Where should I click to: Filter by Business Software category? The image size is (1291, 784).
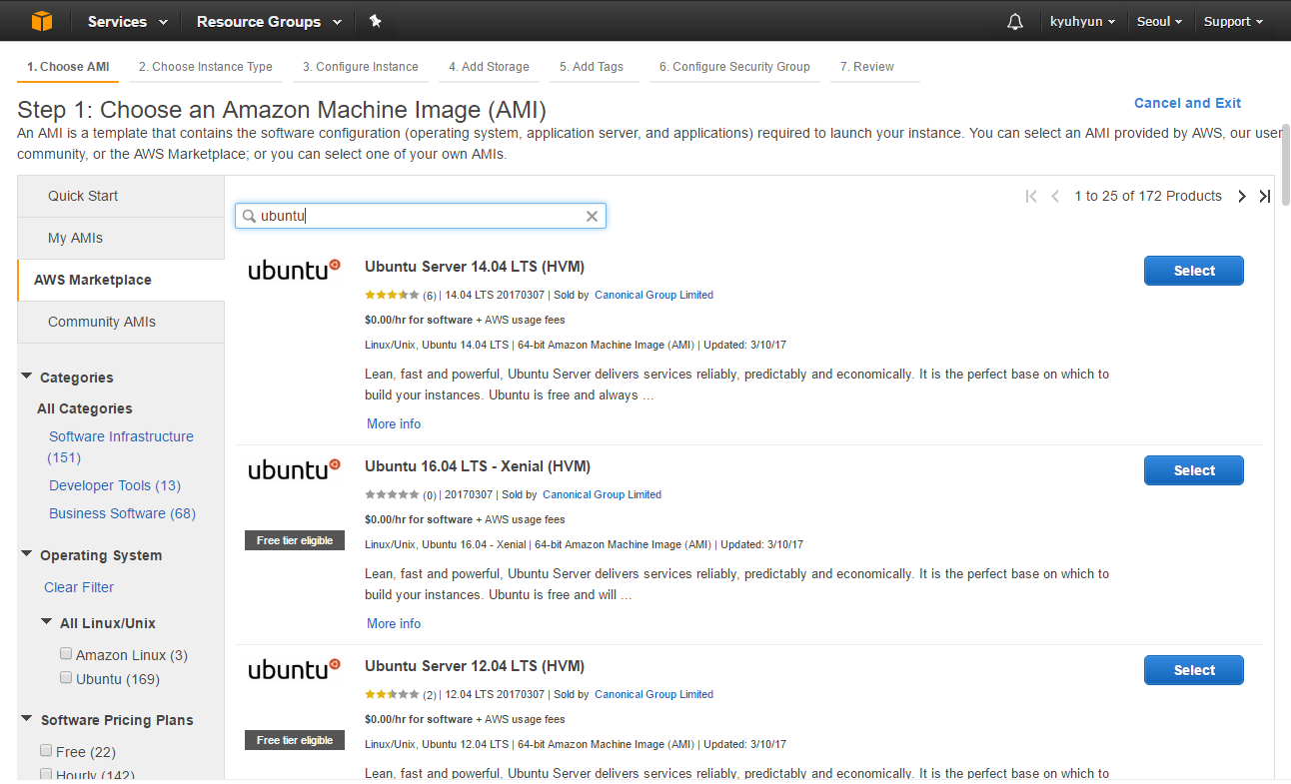123,513
